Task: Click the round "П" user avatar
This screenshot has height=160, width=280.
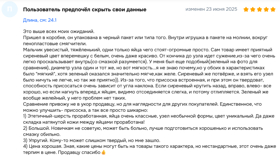Action: point(10,9)
